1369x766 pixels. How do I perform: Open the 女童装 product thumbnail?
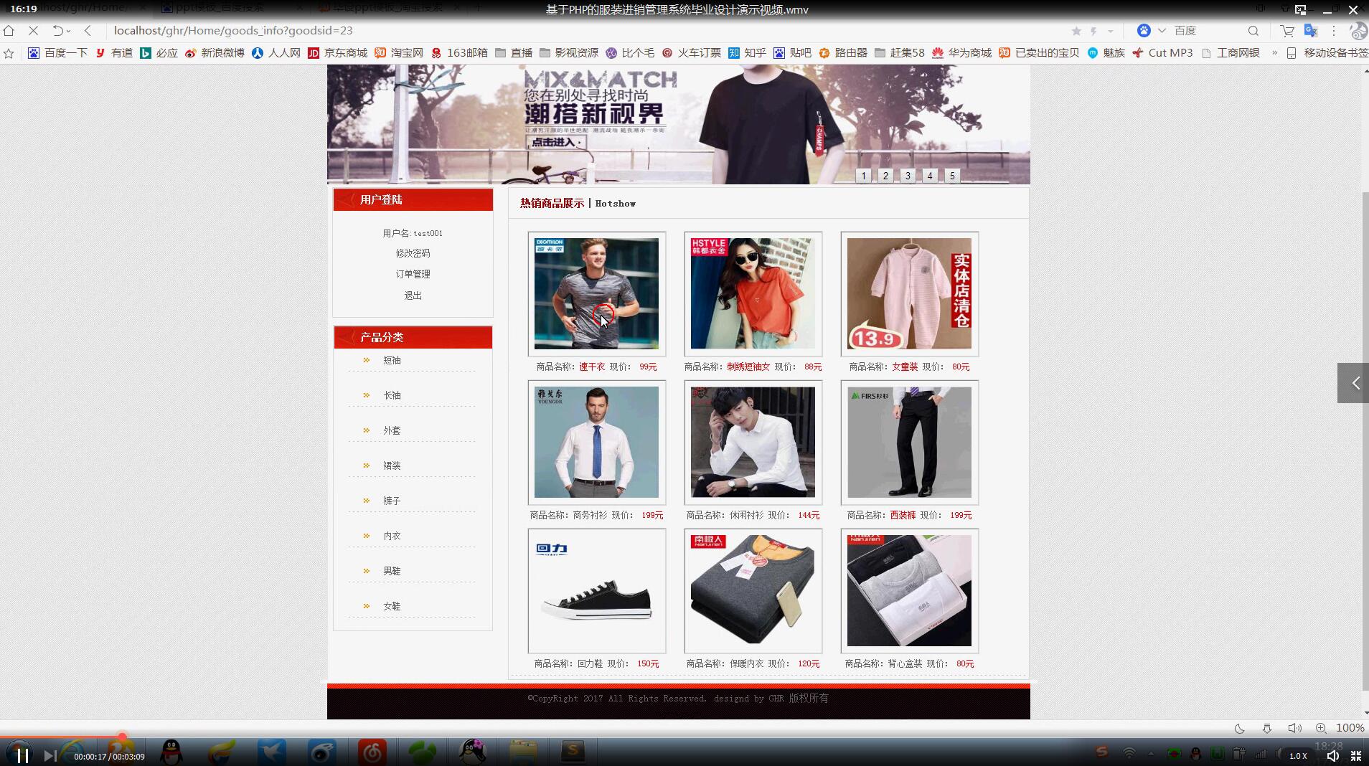click(910, 294)
